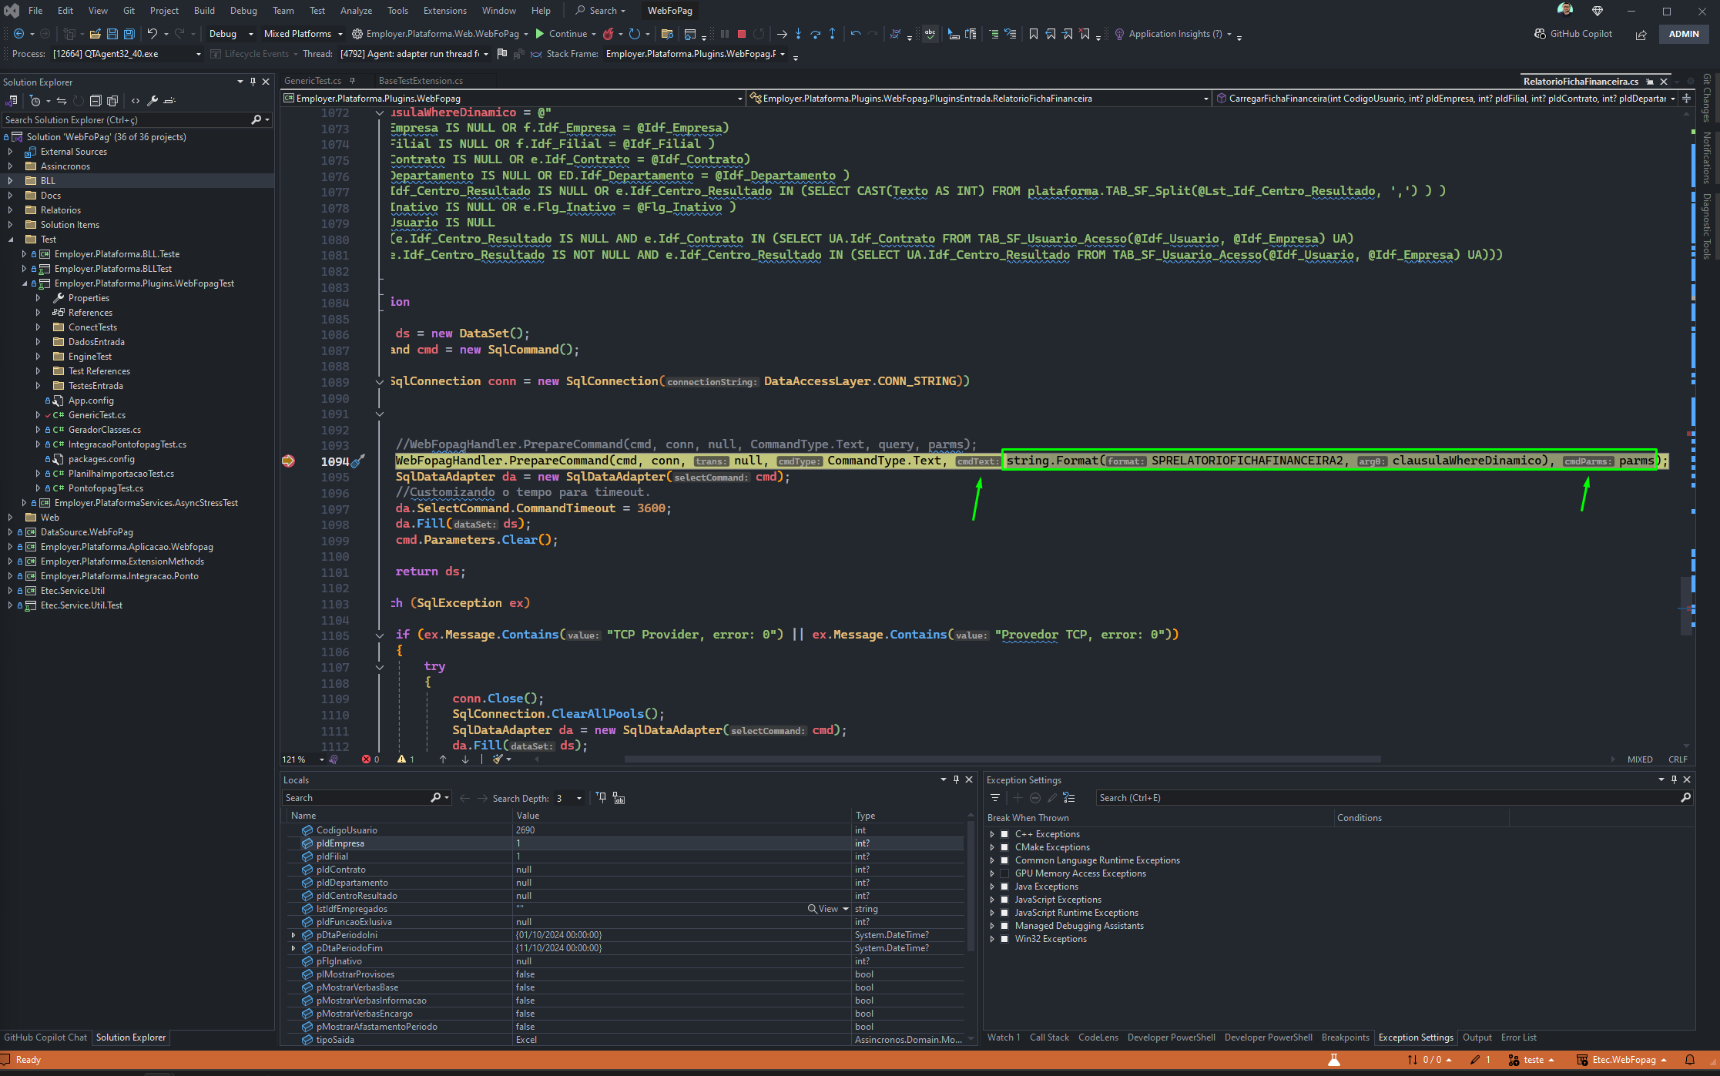This screenshot has width=1720, height=1076.
Task: Open the GitHub Copilot icon
Action: 1573,34
